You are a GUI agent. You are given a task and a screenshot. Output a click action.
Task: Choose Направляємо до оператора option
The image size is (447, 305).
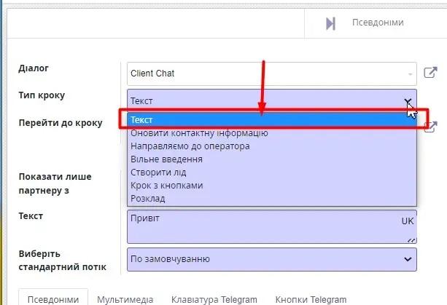272,146
